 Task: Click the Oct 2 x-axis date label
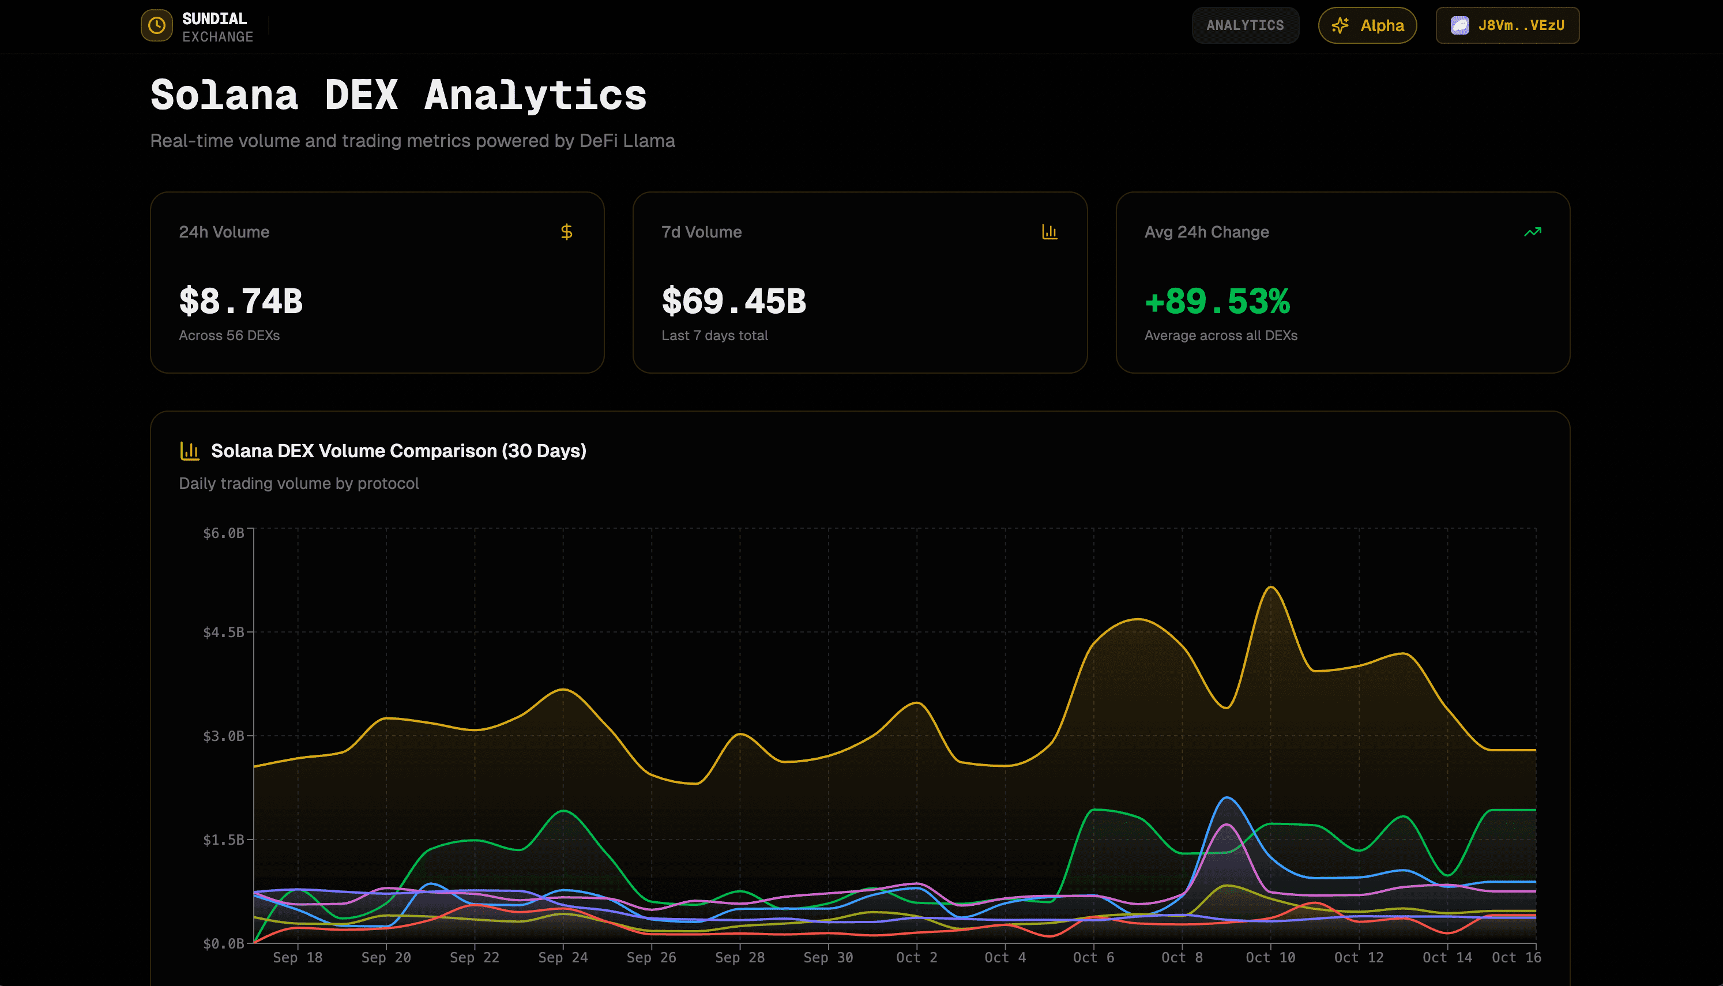pyautogui.click(x=917, y=958)
